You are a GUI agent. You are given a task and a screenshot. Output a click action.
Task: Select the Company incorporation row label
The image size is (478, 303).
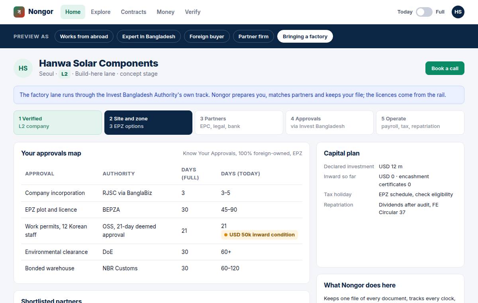click(x=55, y=193)
